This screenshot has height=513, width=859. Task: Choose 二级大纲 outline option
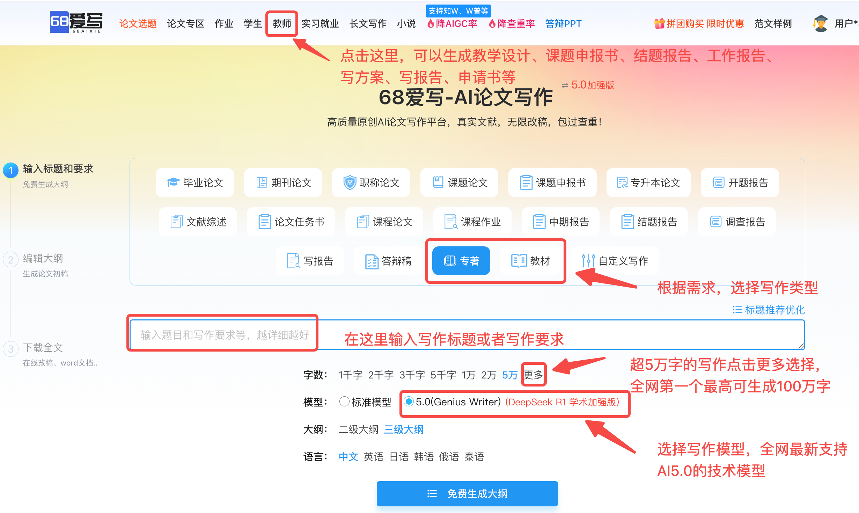[358, 429]
